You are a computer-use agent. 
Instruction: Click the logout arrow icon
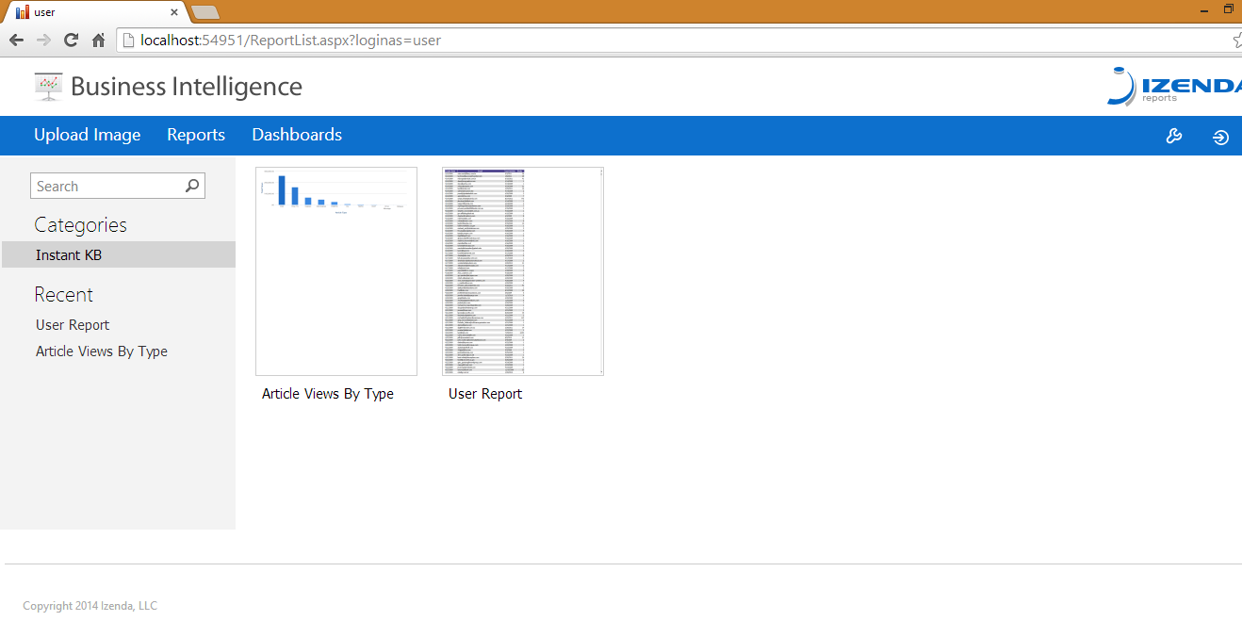tap(1220, 137)
